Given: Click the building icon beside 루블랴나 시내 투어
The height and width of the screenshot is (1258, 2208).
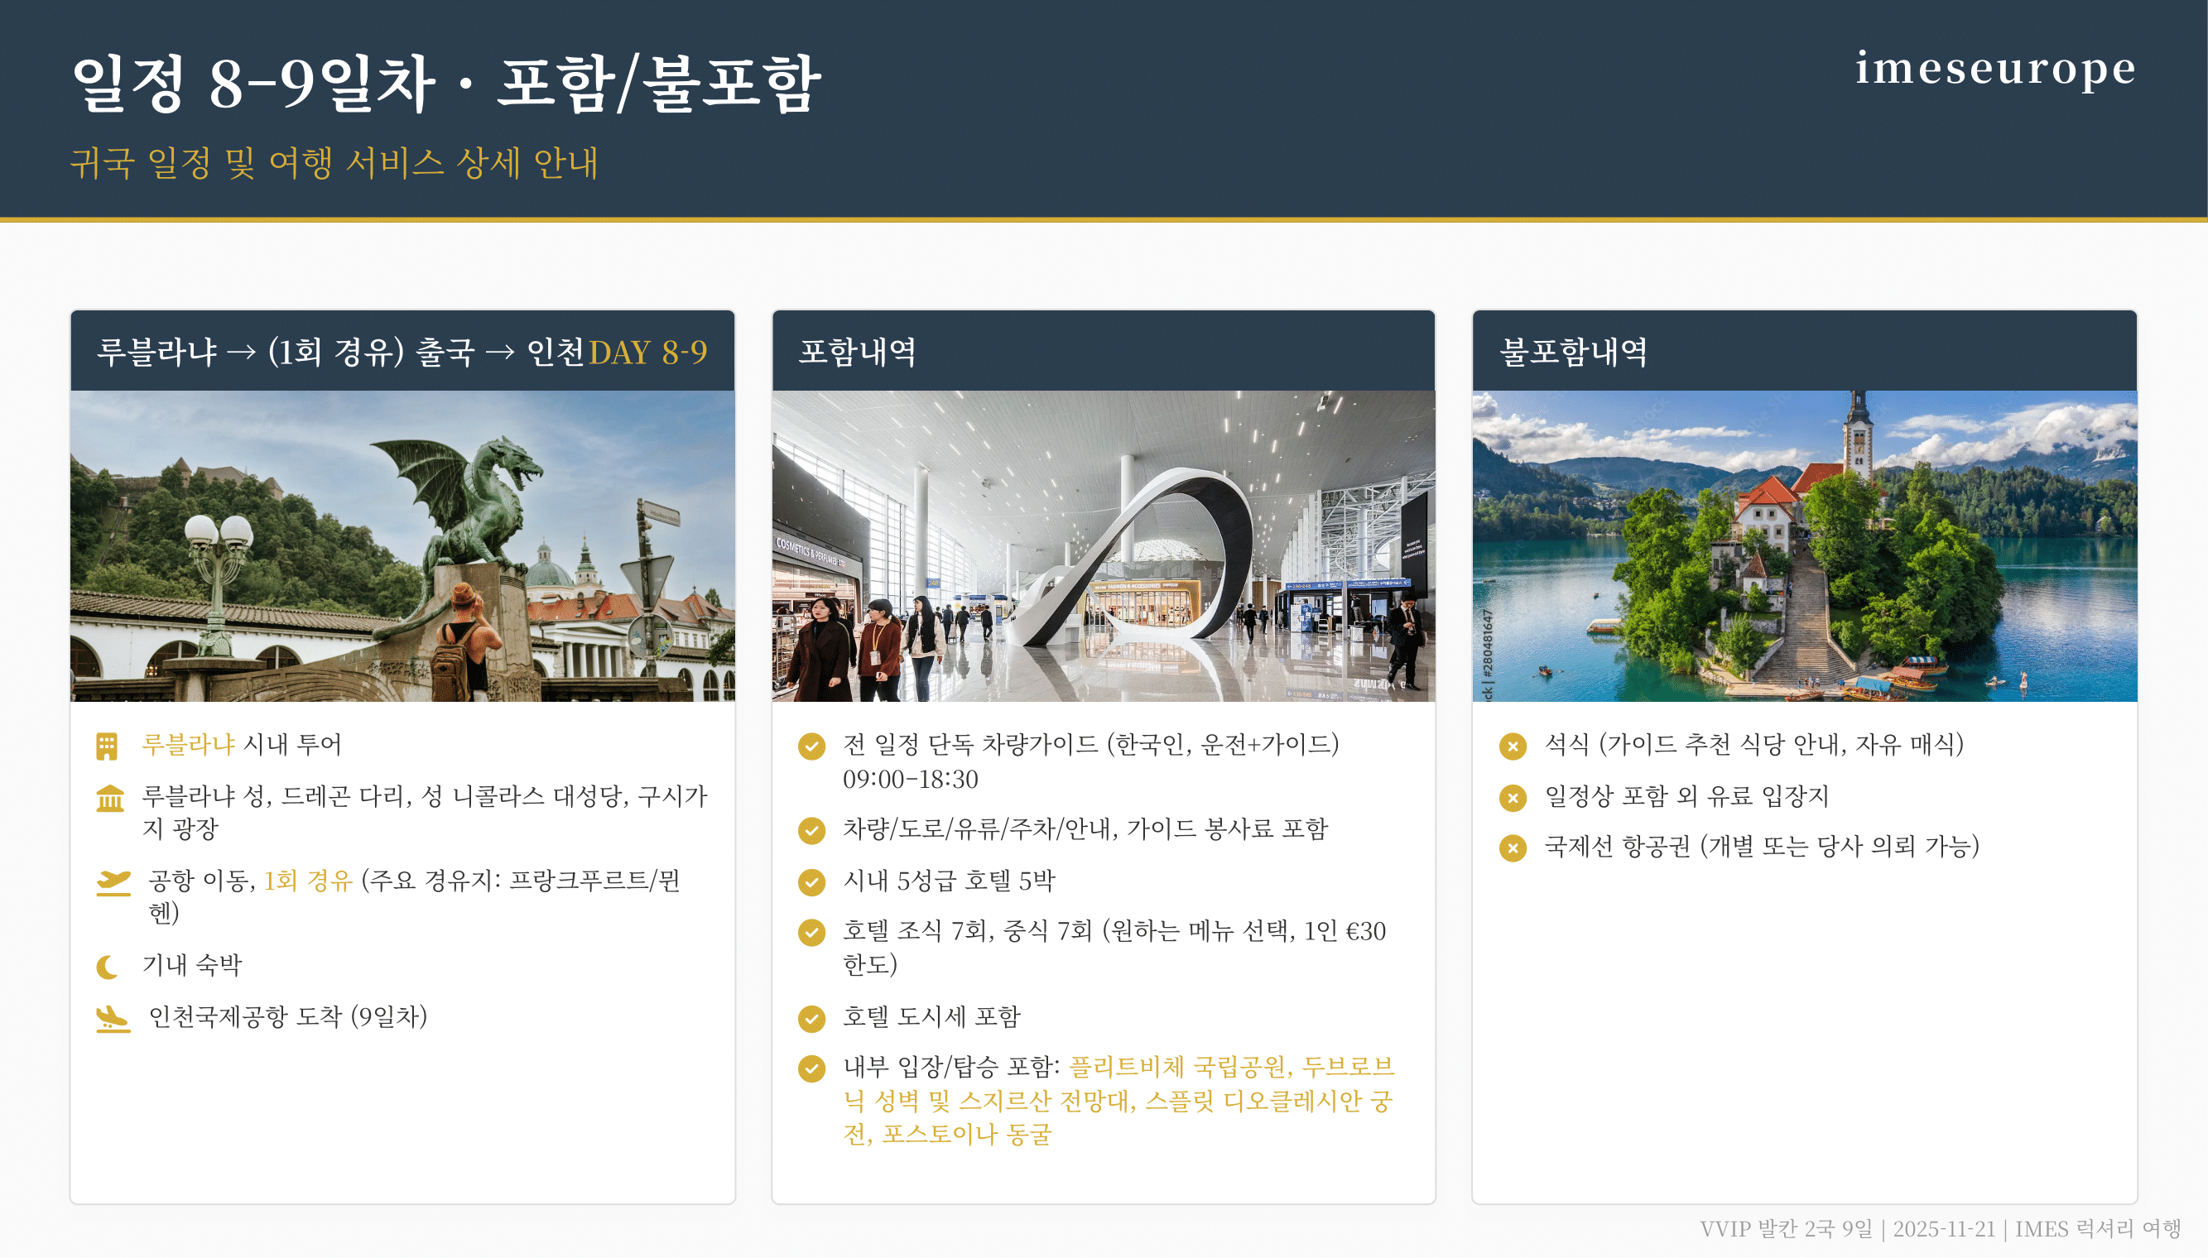Looking at the screenshot, I should point(106,746).
